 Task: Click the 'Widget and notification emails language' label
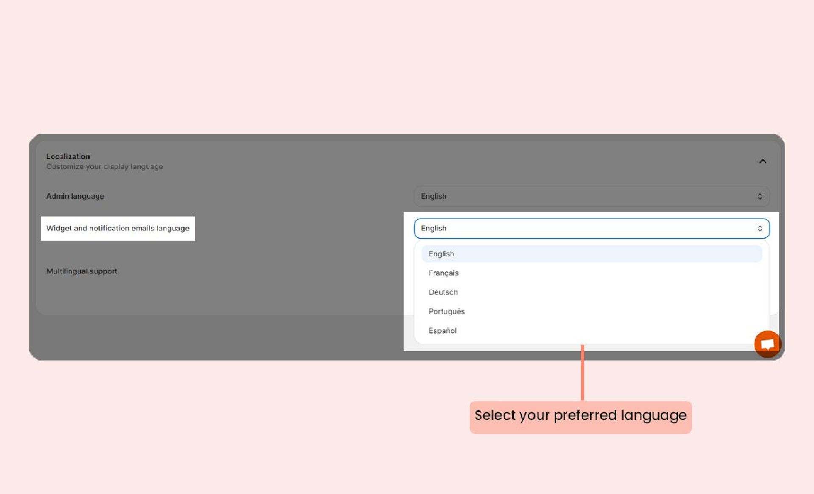point(118,228)
